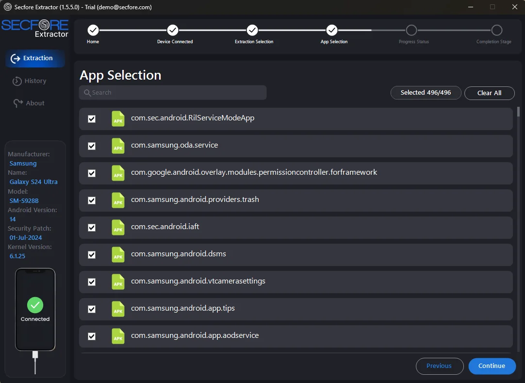The width and height of the screenshot is (525, 383).
Task: Click the magnifier icon in search box
Action: coord(87,93)
